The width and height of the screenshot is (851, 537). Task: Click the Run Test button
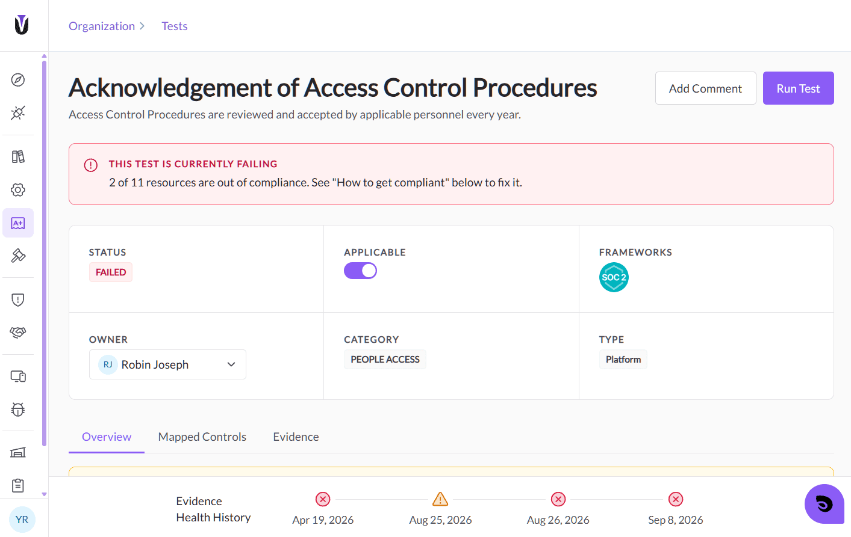[x=798, y=88]
